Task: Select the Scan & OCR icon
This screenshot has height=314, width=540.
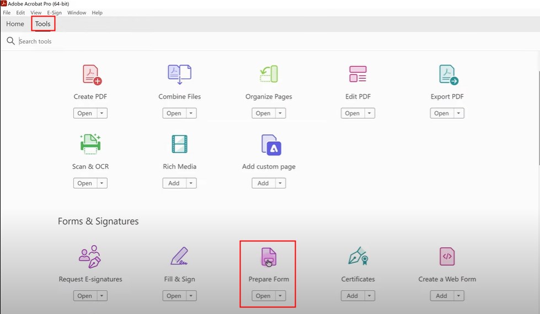Action: point(90,145)
